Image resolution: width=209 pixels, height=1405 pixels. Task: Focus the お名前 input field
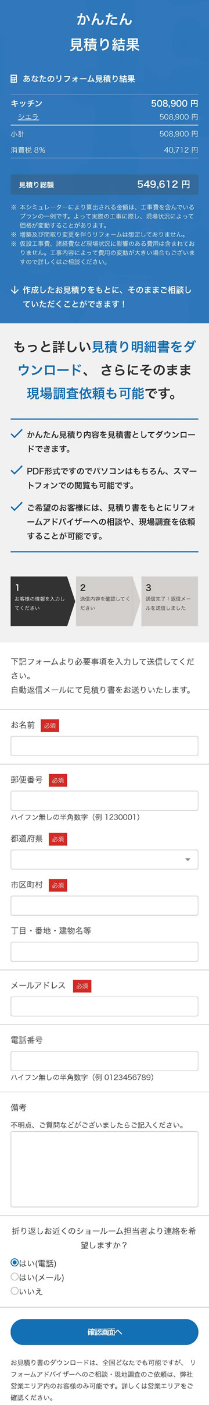coord(105,746)
